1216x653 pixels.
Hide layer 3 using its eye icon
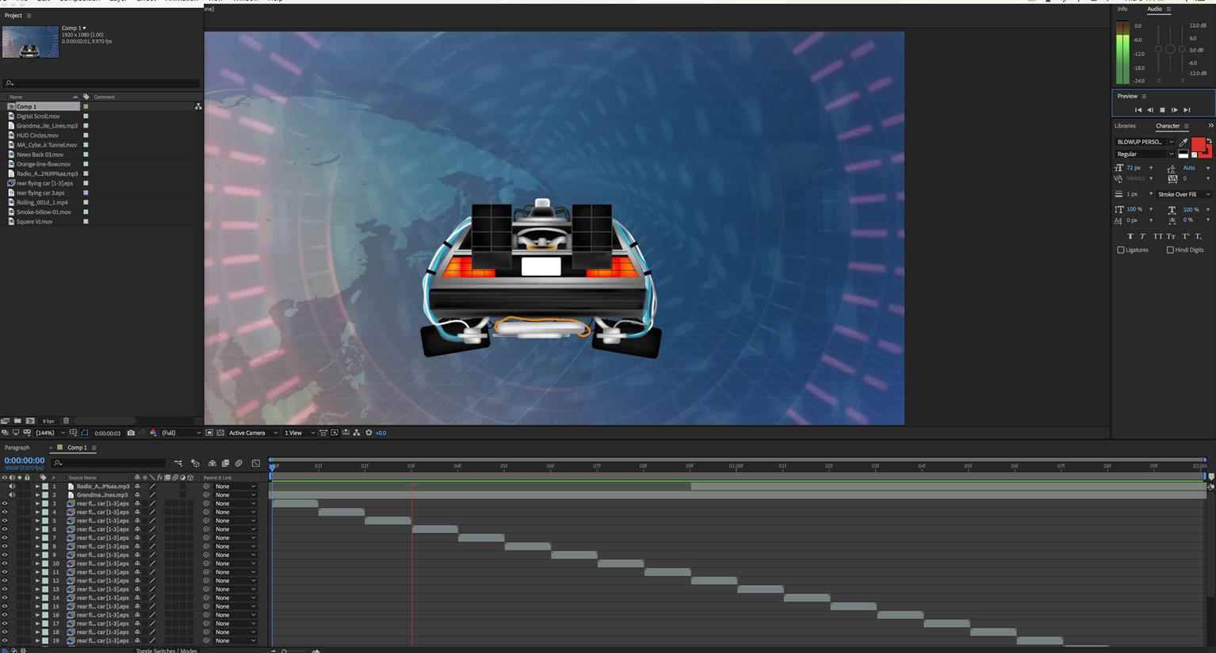[x=5, y=503]
